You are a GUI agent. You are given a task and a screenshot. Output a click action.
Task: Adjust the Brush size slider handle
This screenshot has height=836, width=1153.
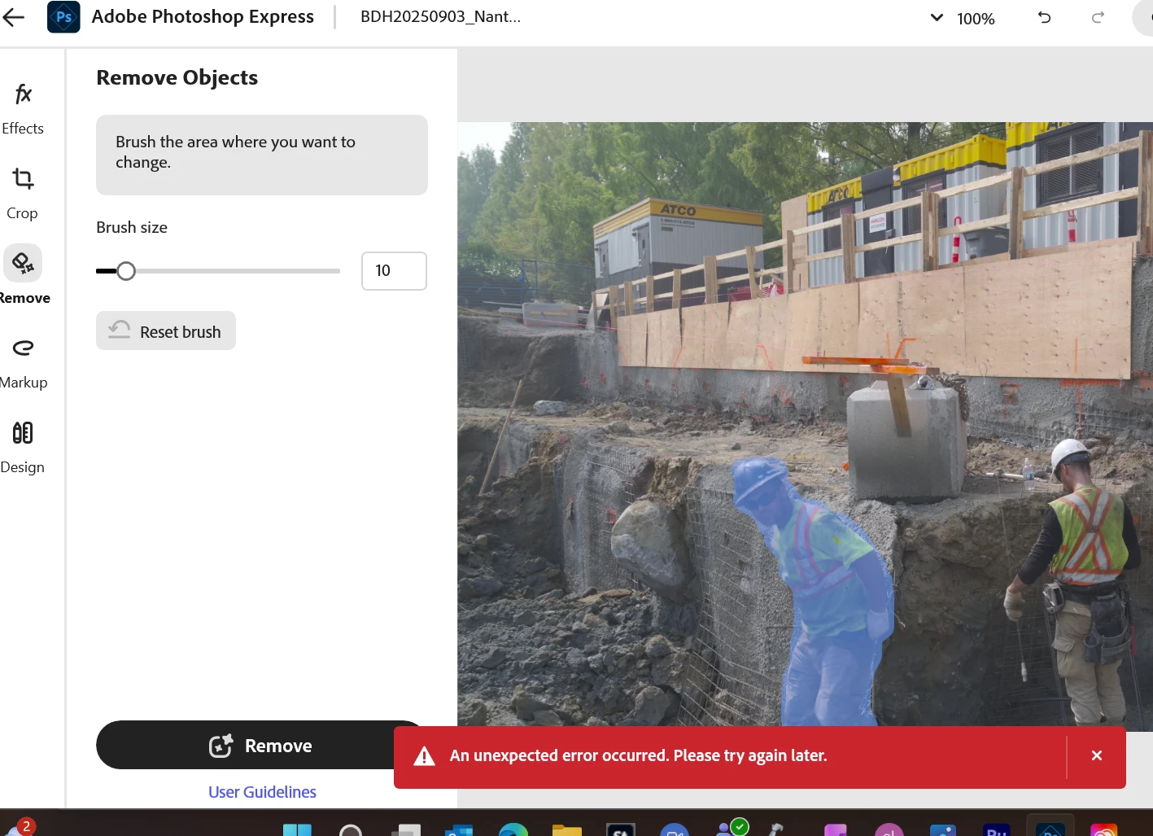(x=125, y=271)
